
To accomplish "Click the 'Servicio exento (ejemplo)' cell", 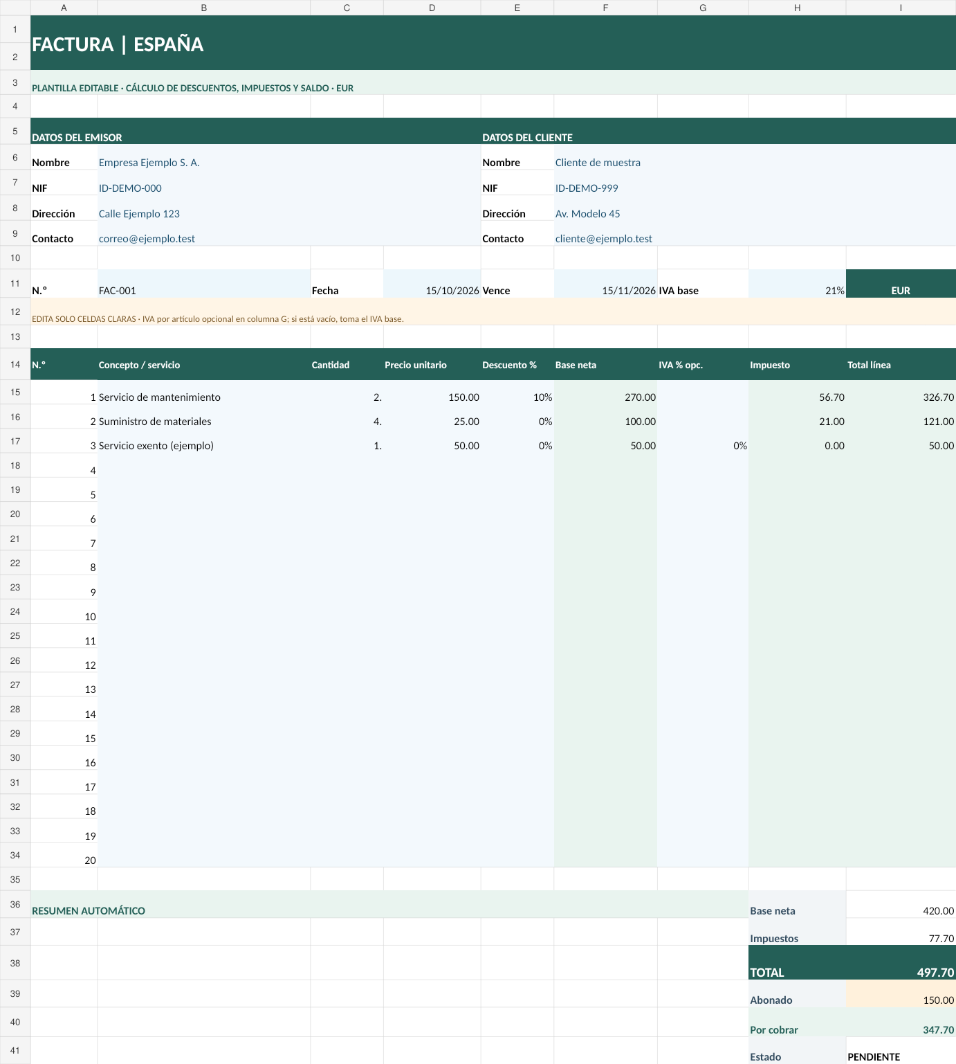I will click(x=204, y=441).
